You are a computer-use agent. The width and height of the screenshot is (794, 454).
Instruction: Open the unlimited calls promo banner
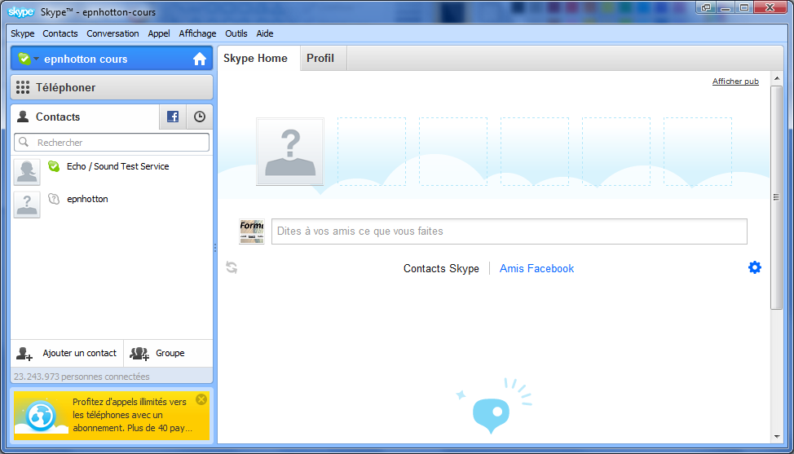[112, 416]
